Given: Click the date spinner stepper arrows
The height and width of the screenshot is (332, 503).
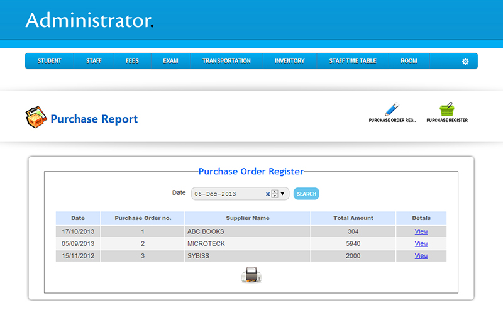Looking at the screenshot, I should 275,194.
